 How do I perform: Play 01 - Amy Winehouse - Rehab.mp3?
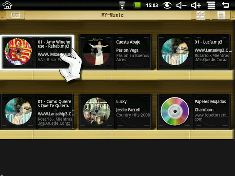pyautogui.click(x=54, y=44)
